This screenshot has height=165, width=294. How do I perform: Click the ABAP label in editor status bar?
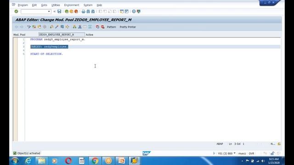click(220, 144)
